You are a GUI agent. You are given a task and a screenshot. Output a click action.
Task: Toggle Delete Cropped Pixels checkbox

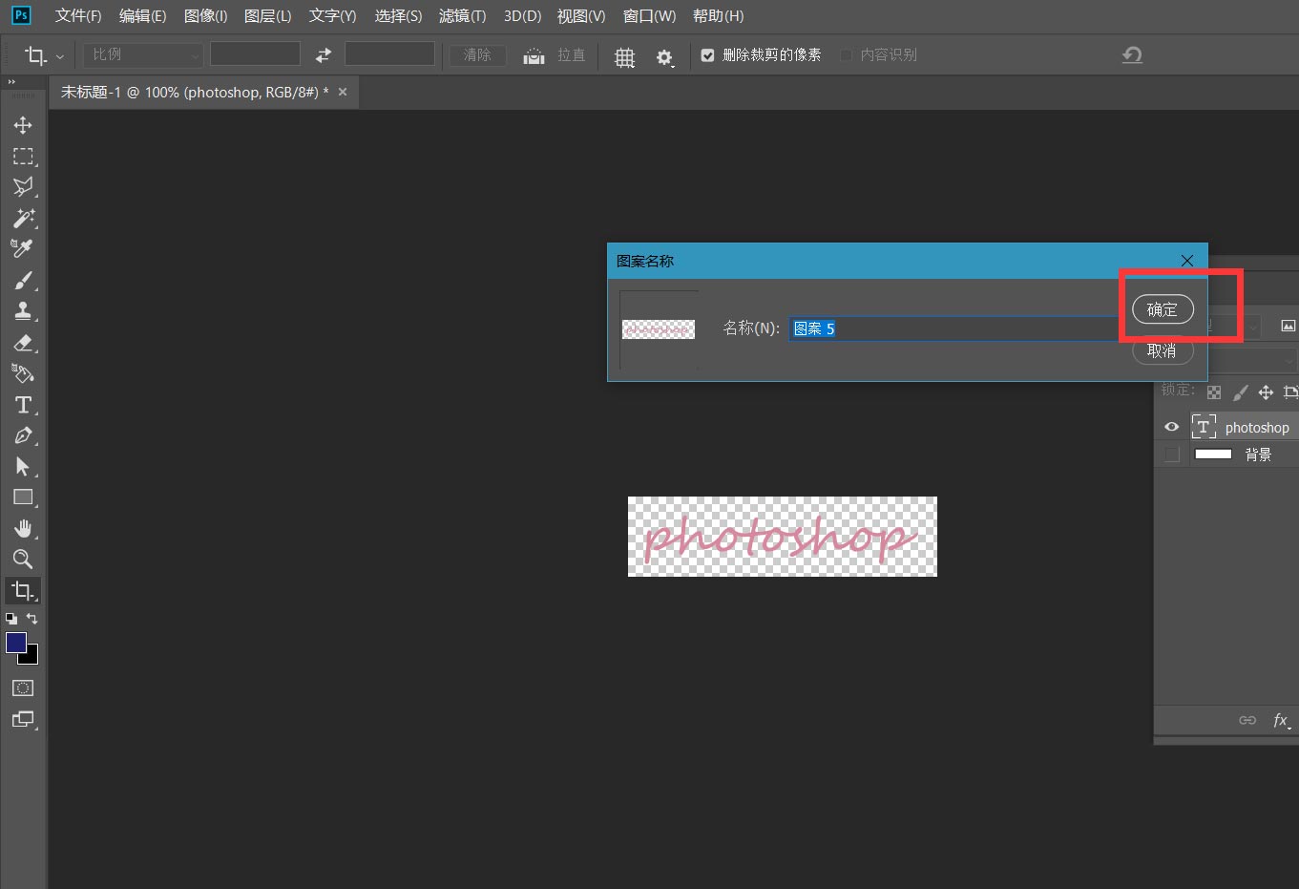[707, 55]
